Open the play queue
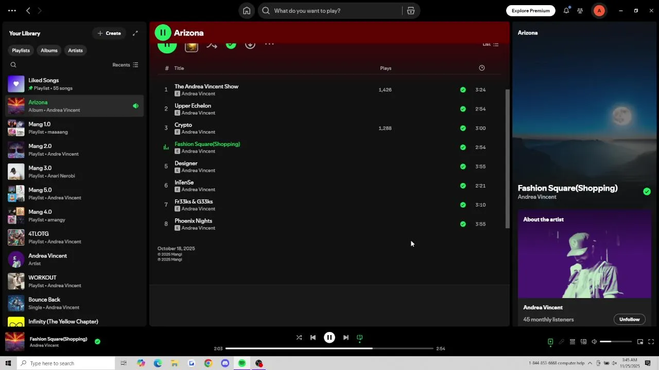This screenshot has height=370, width=659. pos(572,342)
